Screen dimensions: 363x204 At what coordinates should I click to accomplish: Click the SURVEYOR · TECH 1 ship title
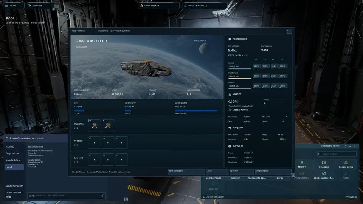coord(91,41)
